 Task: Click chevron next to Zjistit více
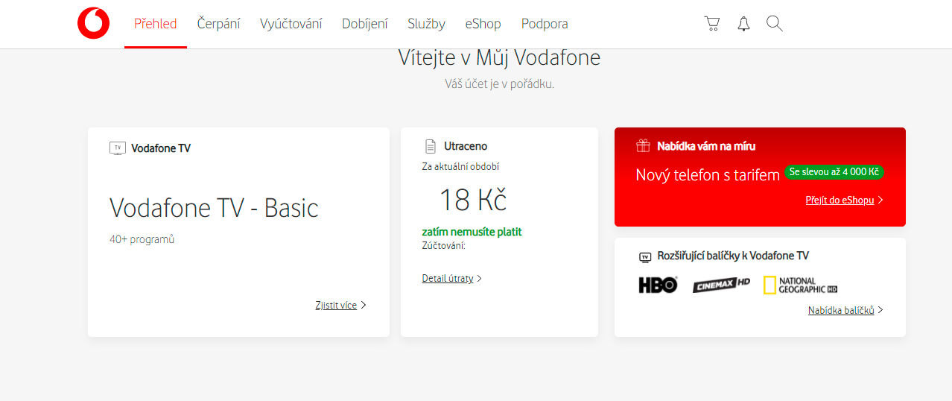pos(364,305)
